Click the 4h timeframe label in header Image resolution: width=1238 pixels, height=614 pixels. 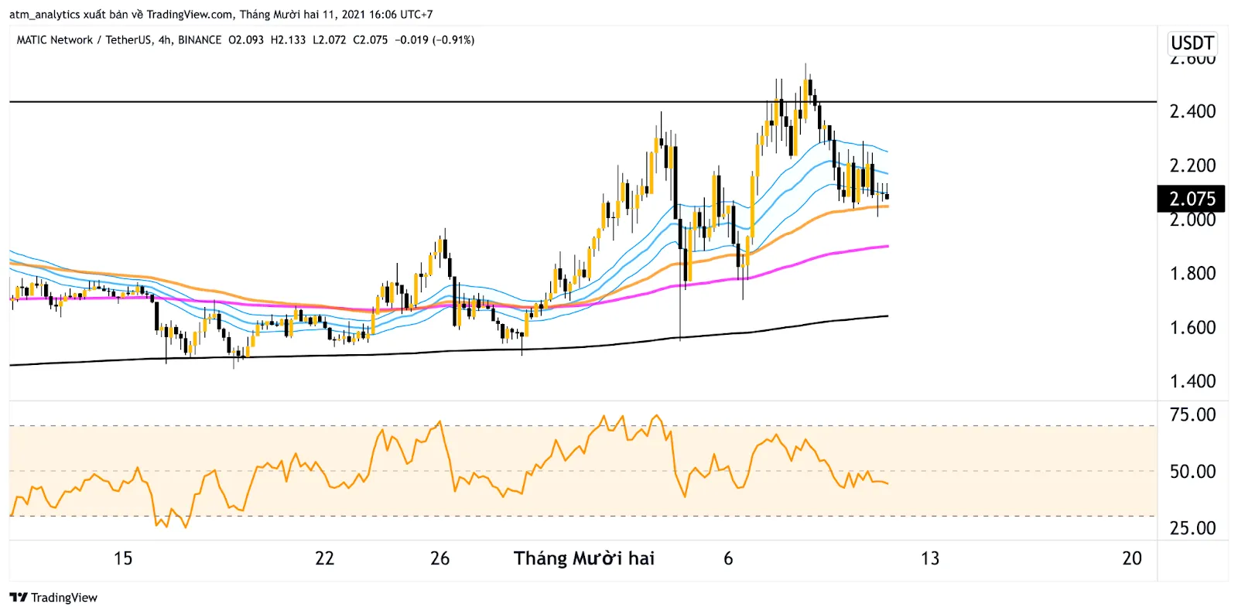pos(165,39)
